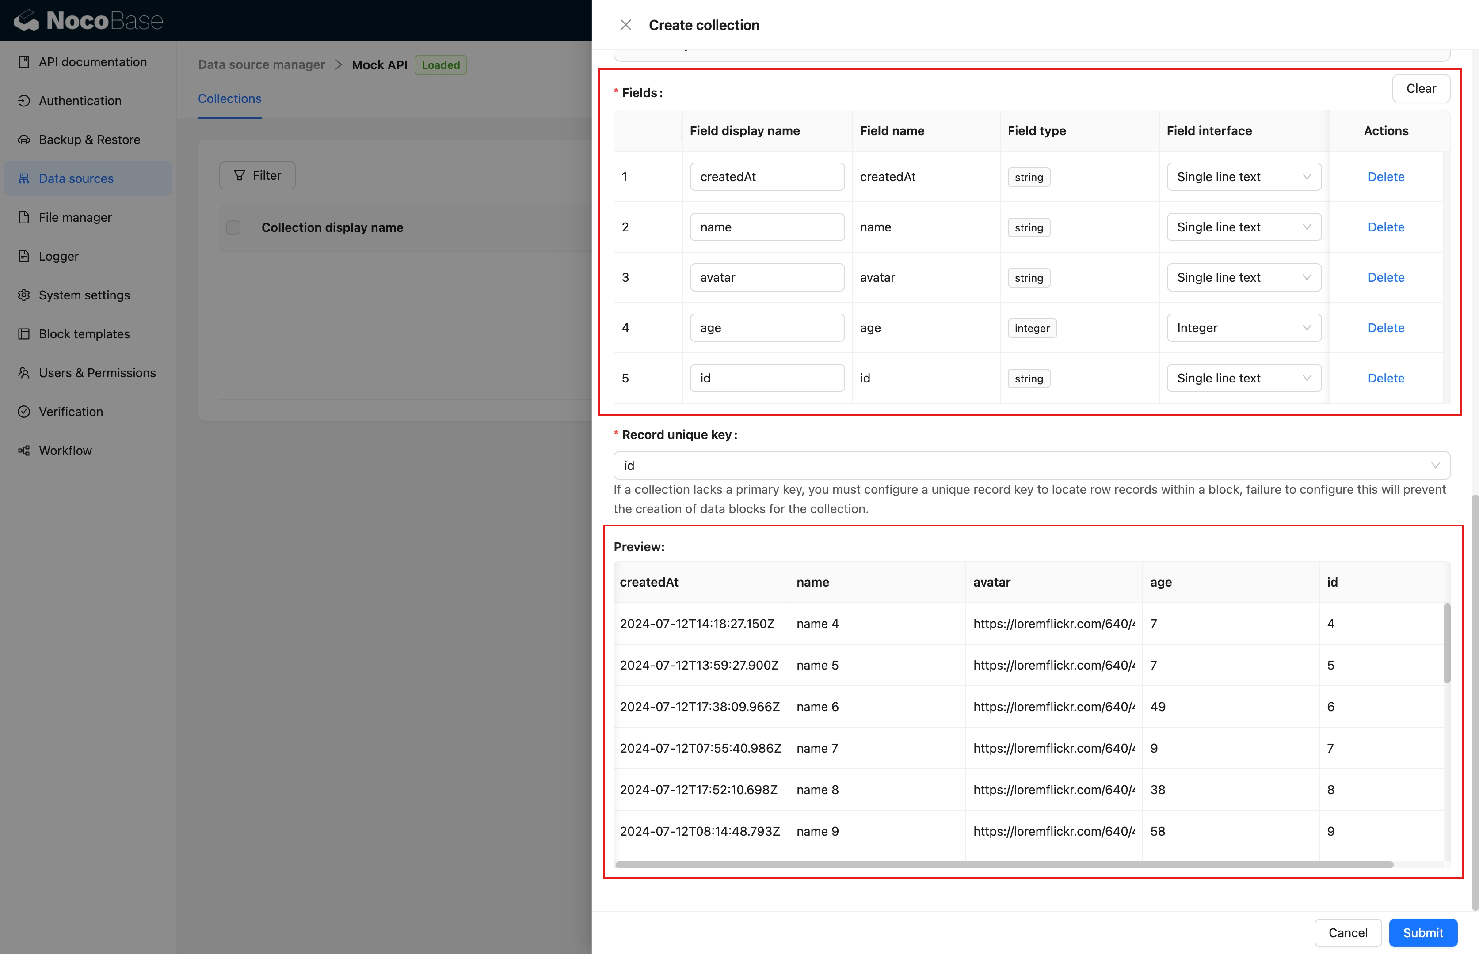Close the Create collection drawer
Screen dimensions: 1479x954
point(625,25)
